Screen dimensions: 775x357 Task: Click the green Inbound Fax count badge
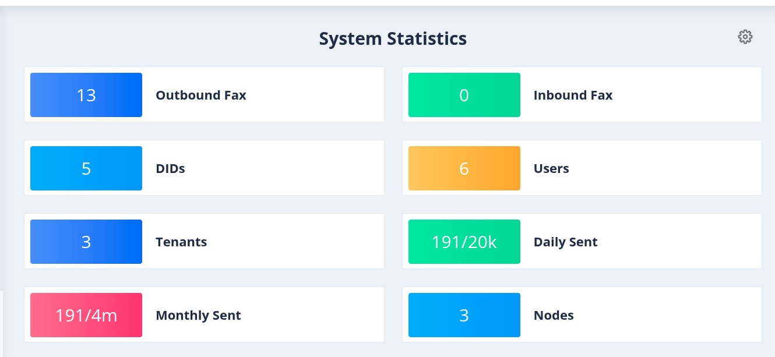click(x=464, y=95)
